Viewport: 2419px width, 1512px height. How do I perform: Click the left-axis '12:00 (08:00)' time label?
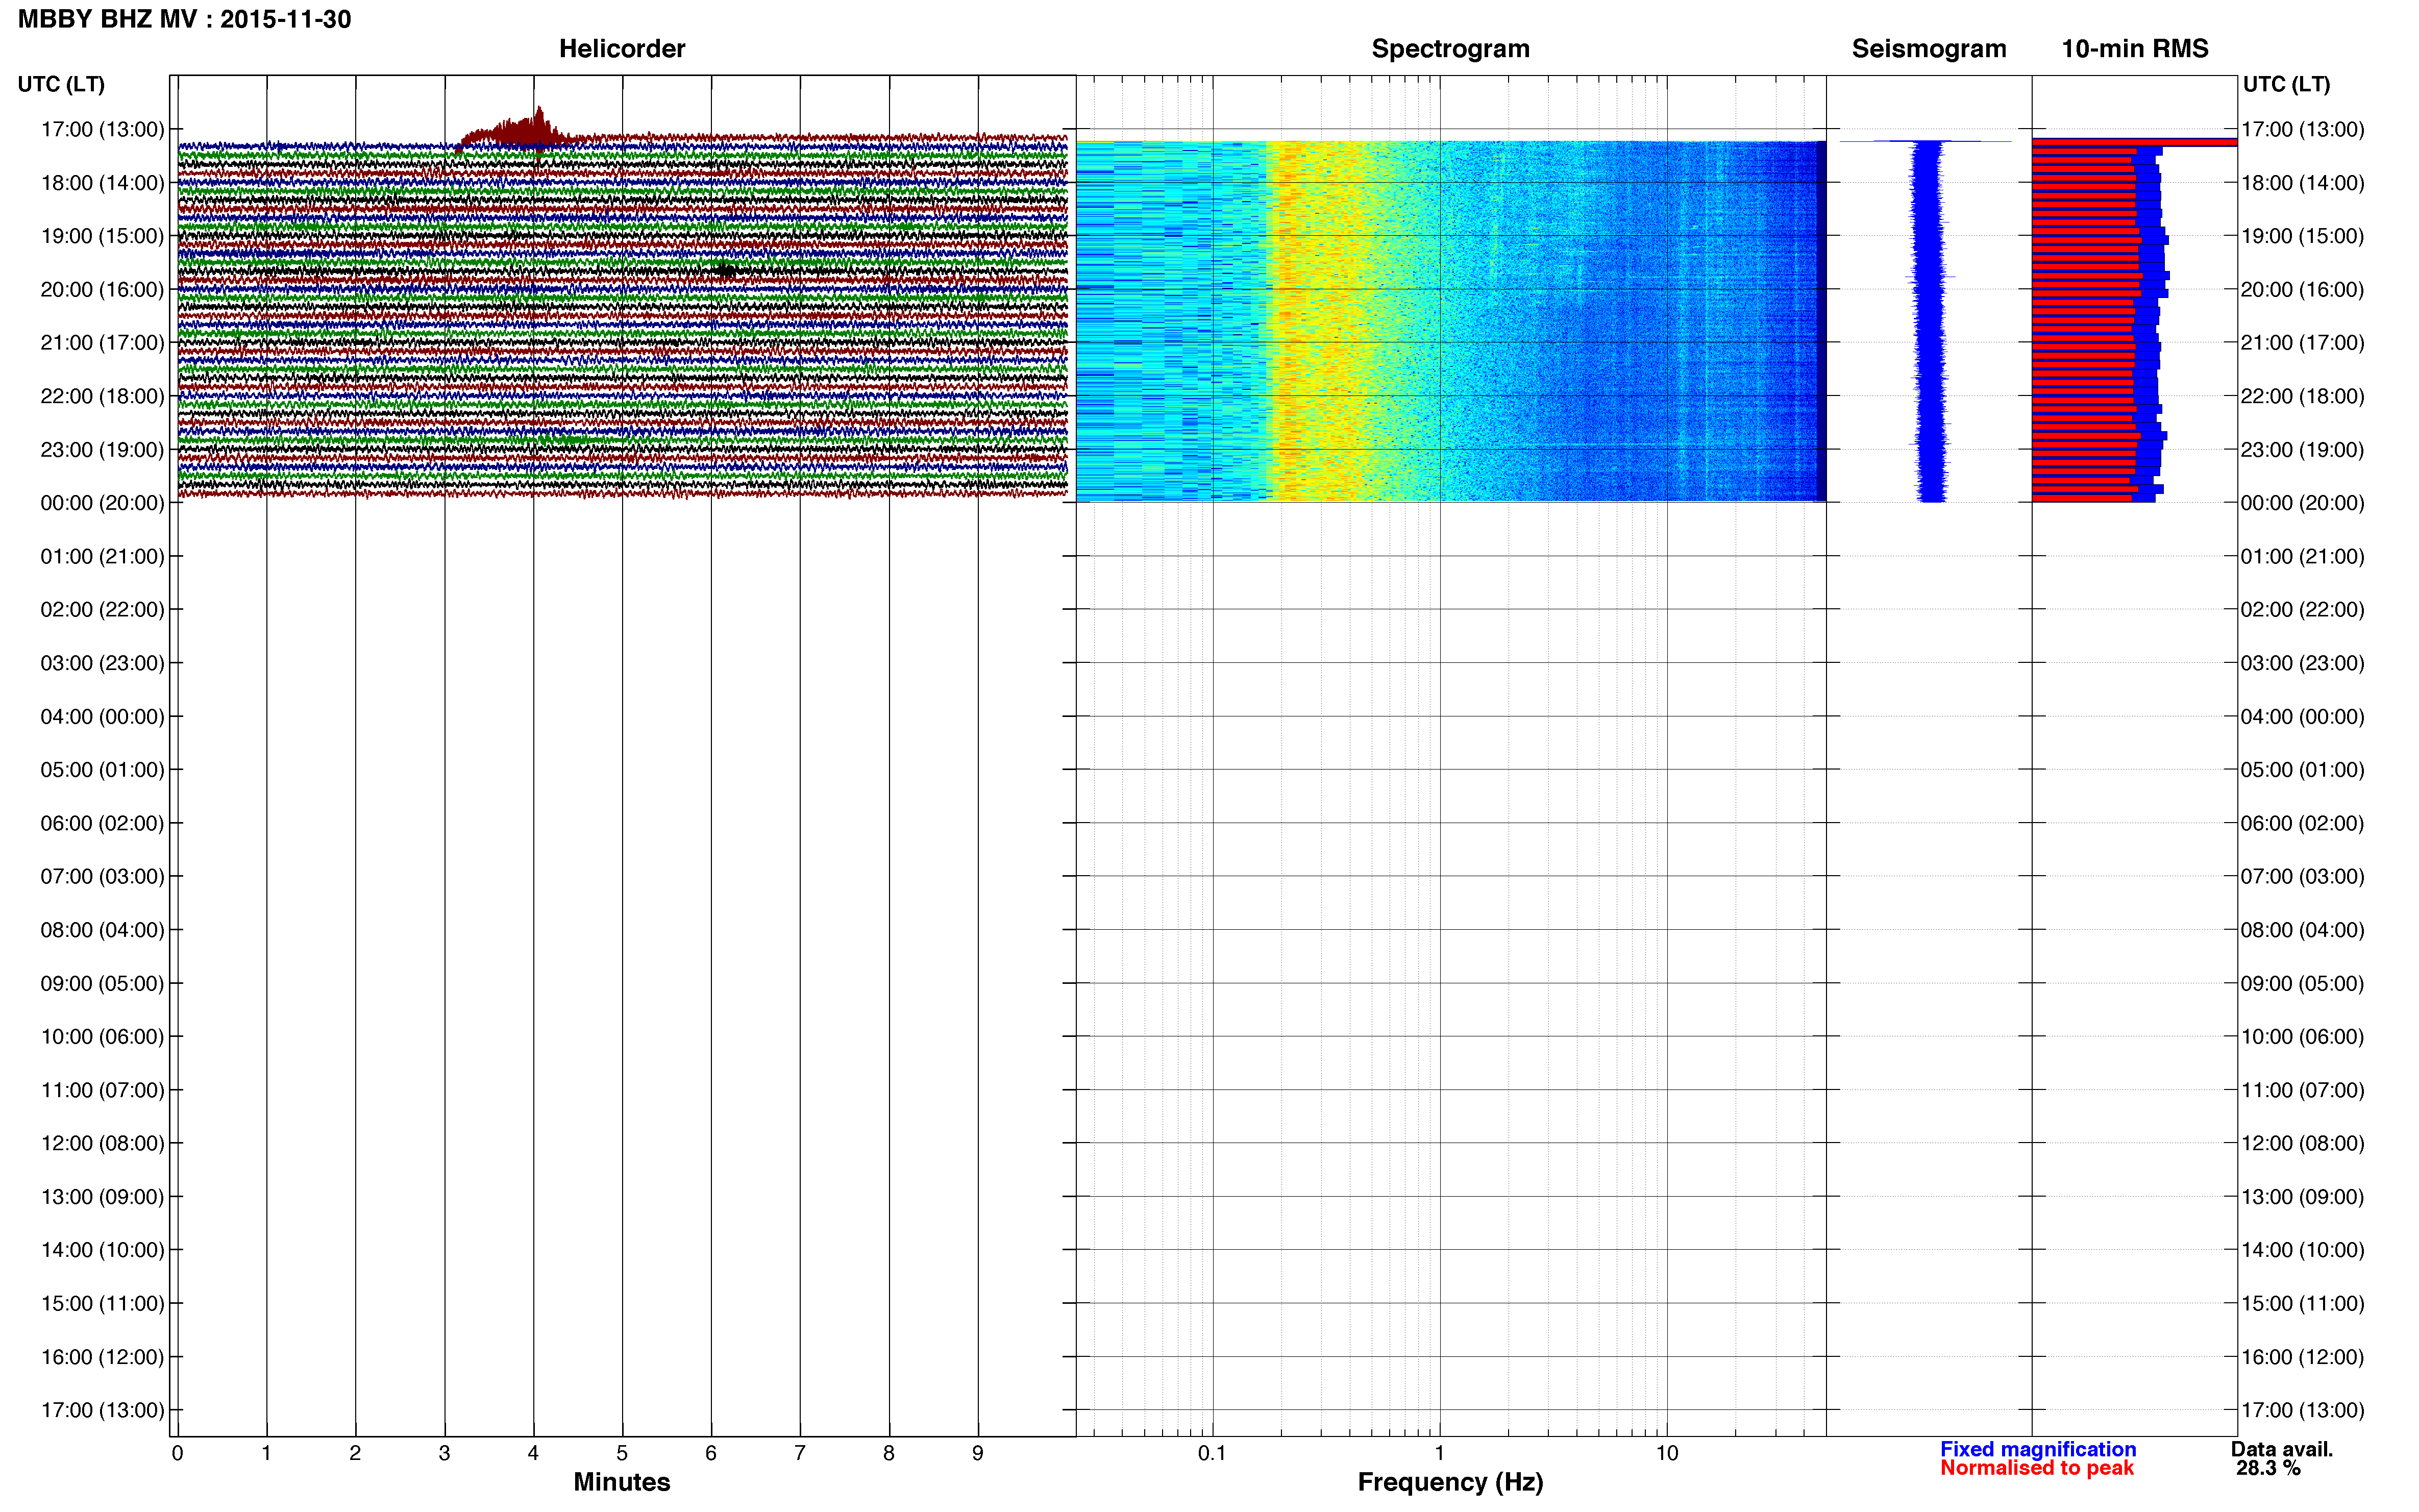pyautogui.click(x=102, y=1143)
